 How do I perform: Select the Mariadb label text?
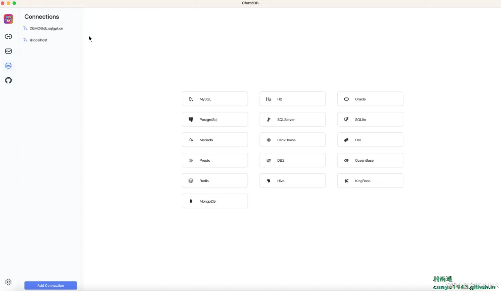click(x=206, y=140)
